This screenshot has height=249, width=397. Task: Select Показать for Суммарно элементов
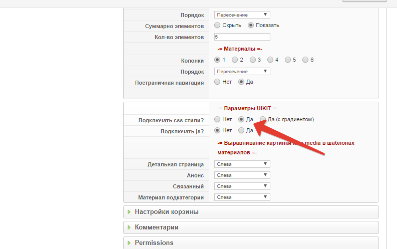251,25
